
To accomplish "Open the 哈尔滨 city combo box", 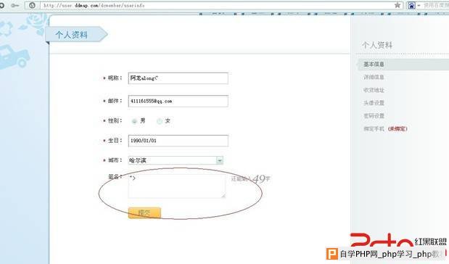I will (x=176, y=160).
